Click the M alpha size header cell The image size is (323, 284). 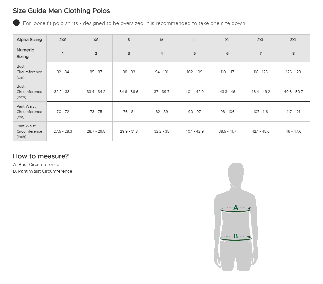tap(162, 40)
